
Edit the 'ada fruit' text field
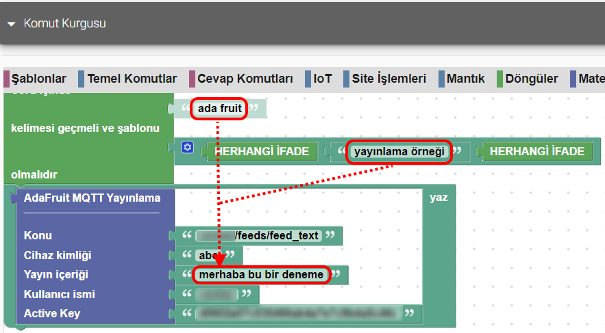coord(219,109)
